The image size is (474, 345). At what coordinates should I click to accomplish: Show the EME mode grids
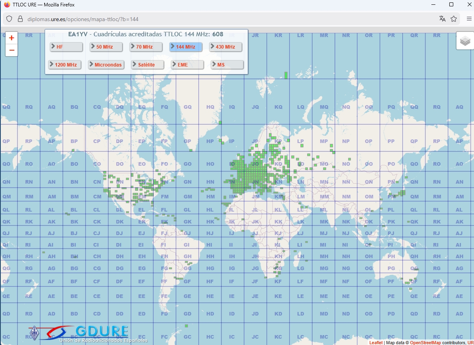(x=187, y=65)
